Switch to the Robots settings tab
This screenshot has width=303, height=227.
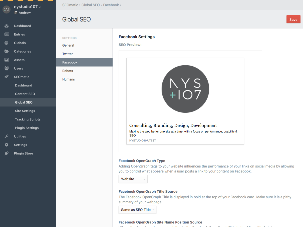click(84, 71)
